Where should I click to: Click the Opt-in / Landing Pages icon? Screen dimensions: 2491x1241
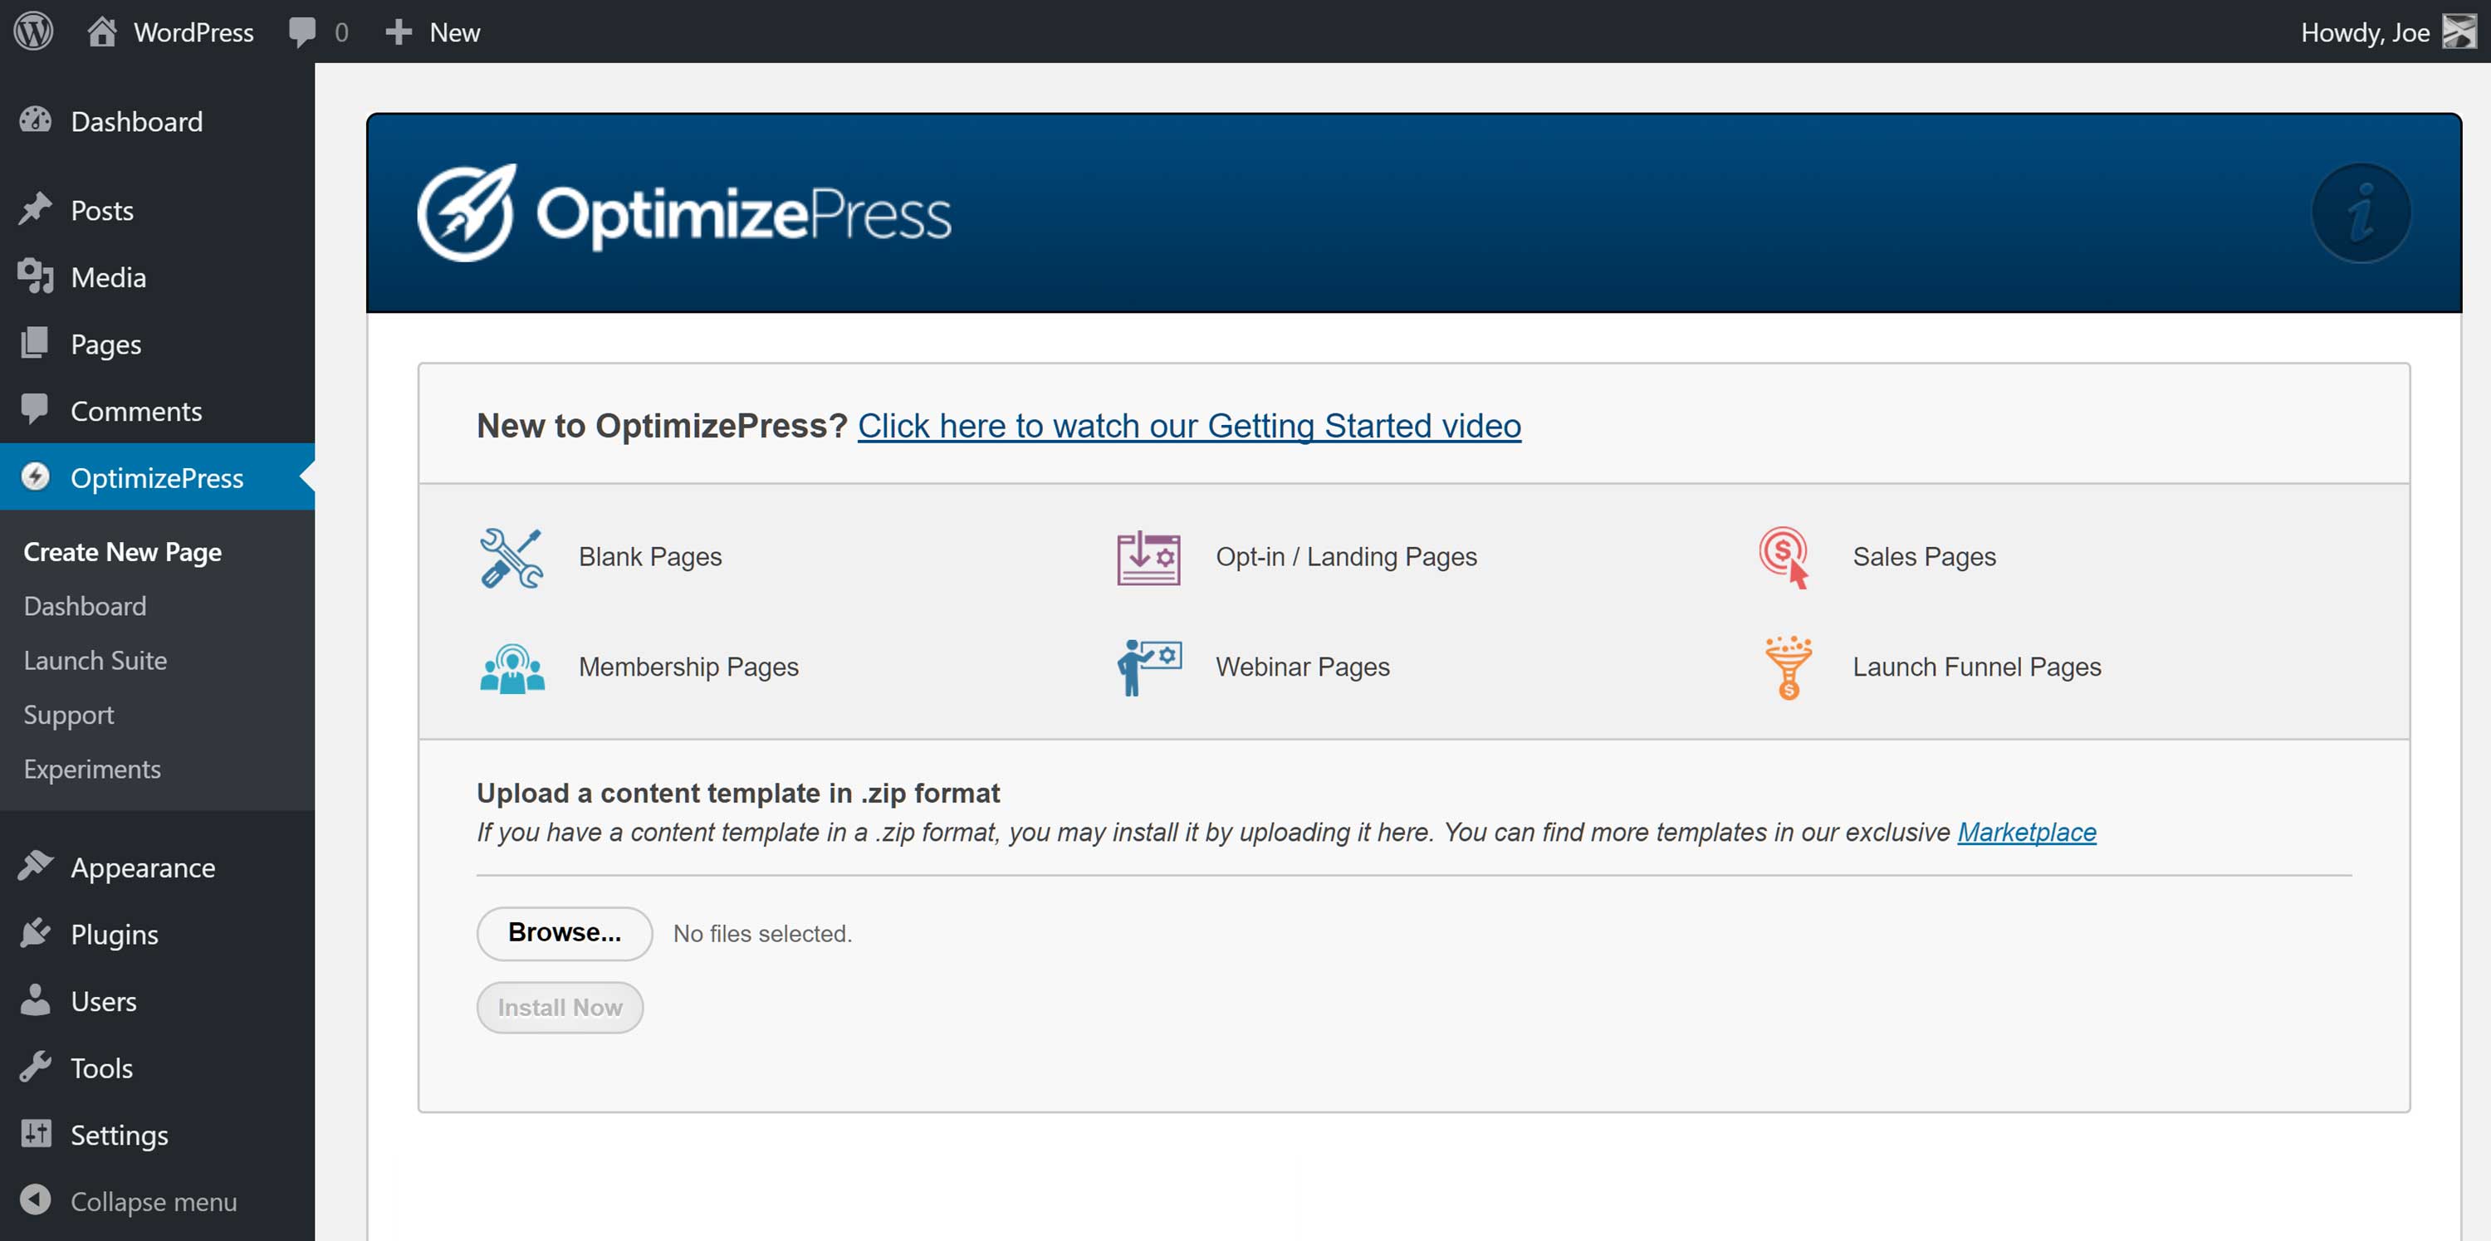1149,558
